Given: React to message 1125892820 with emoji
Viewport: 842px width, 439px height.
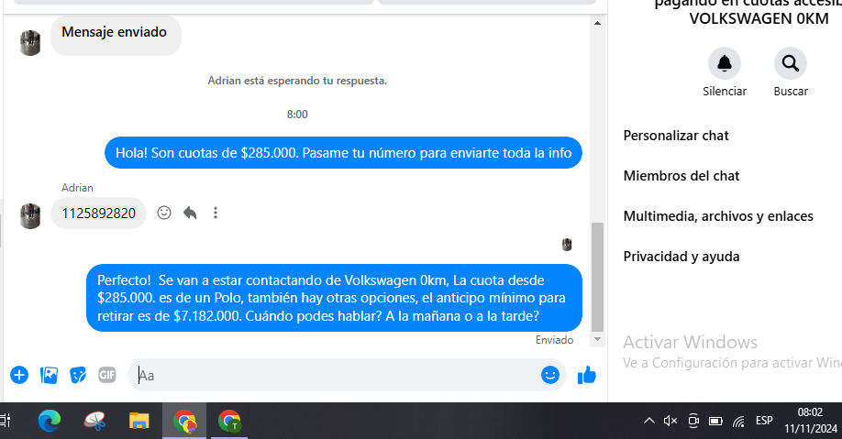Looking at the screenshot, I should tap(164, 213).
